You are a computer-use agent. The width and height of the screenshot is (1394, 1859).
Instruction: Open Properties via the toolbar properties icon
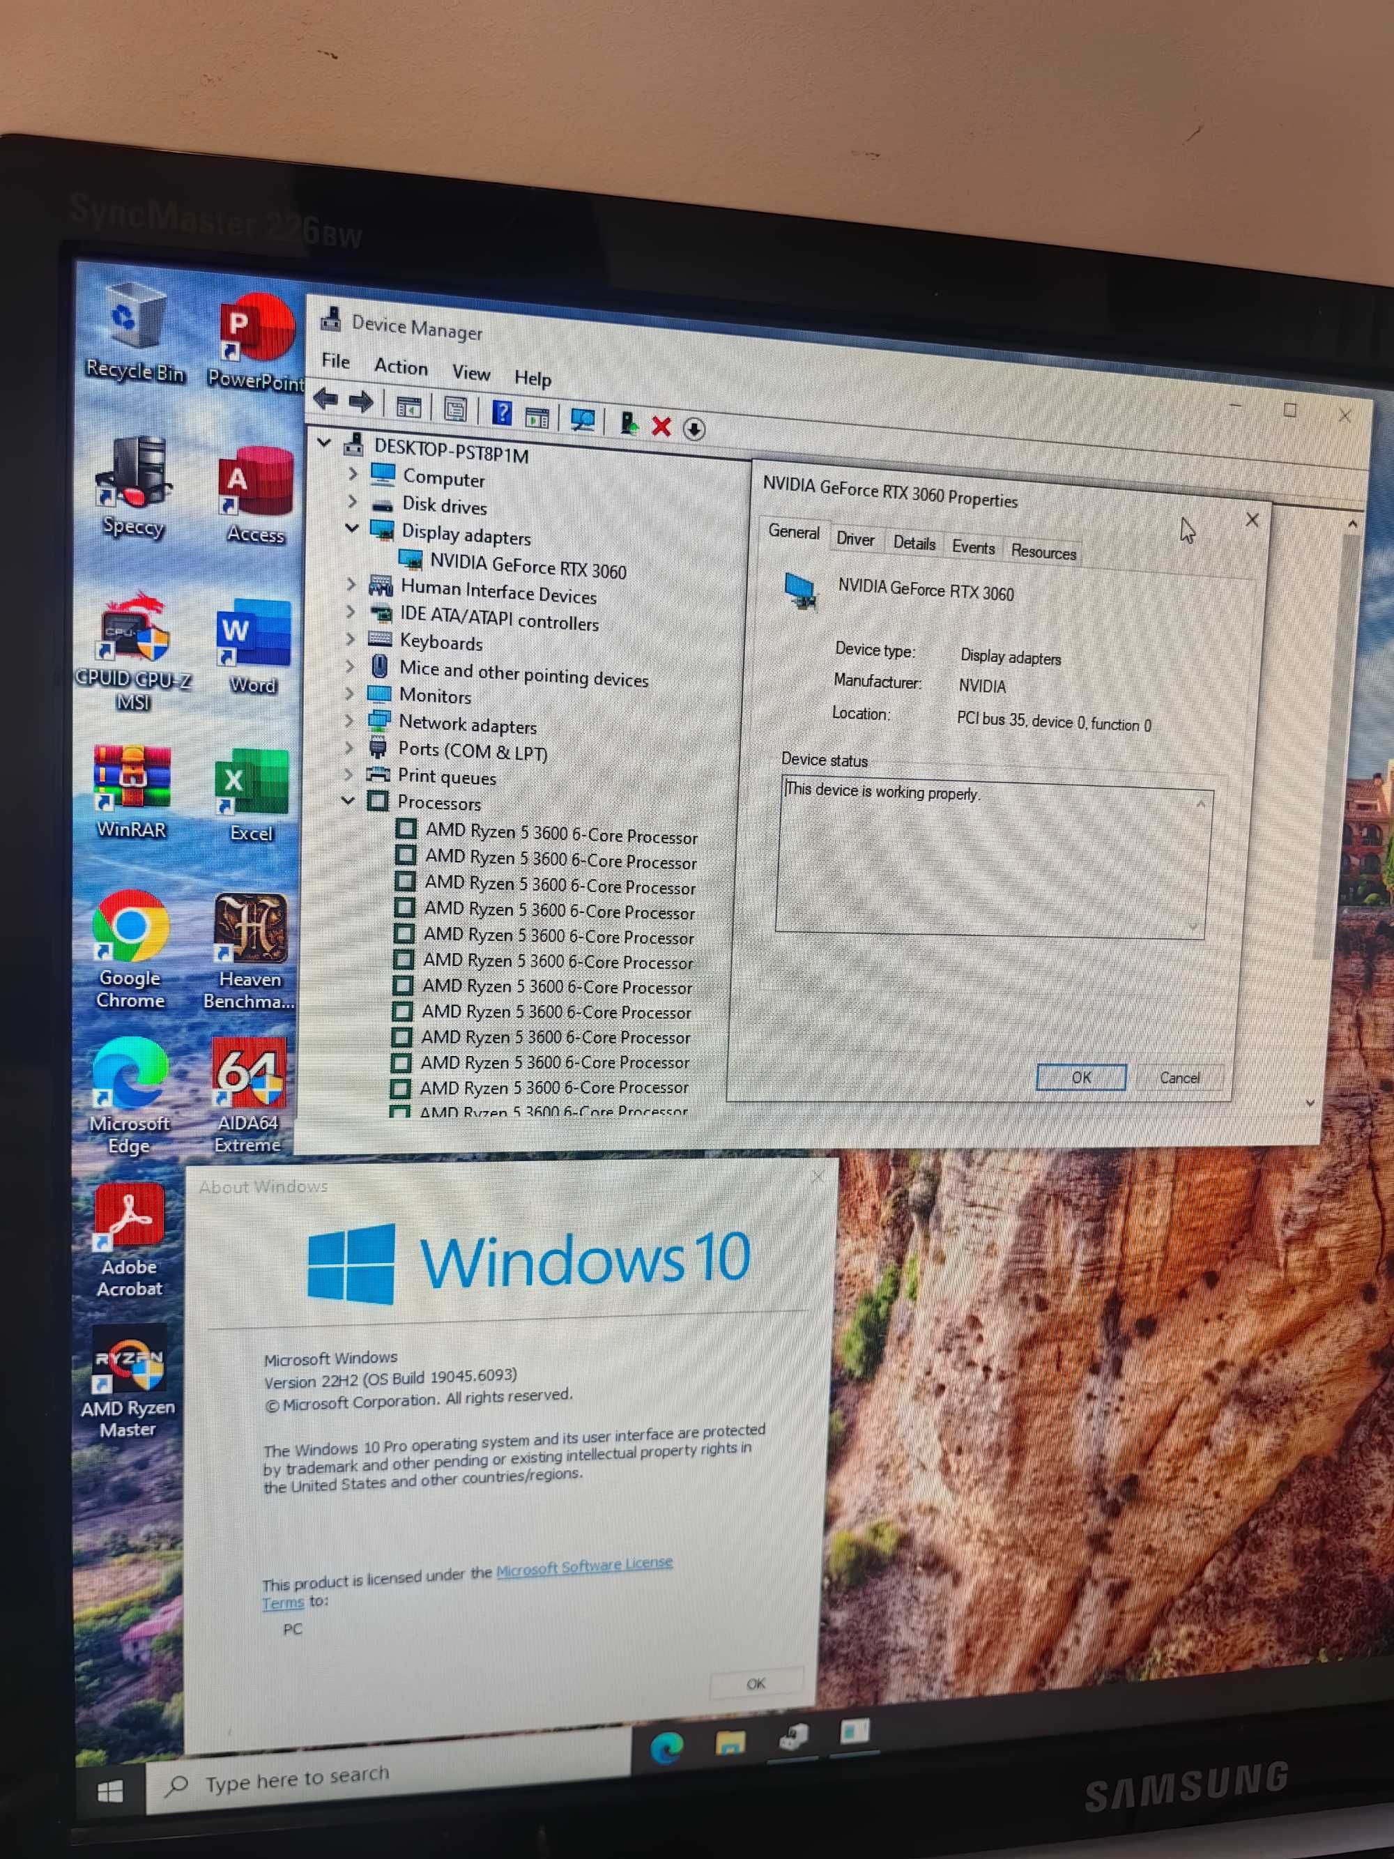coord(455,410)
